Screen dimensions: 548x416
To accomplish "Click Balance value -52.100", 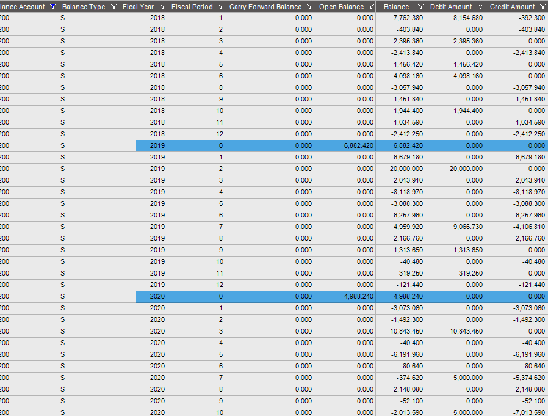I will coord(411,401).
